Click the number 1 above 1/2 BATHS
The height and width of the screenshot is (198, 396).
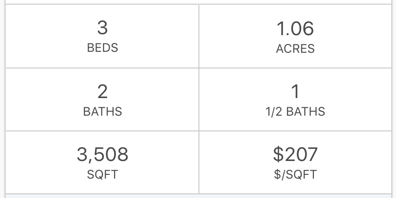pos(295,91)
